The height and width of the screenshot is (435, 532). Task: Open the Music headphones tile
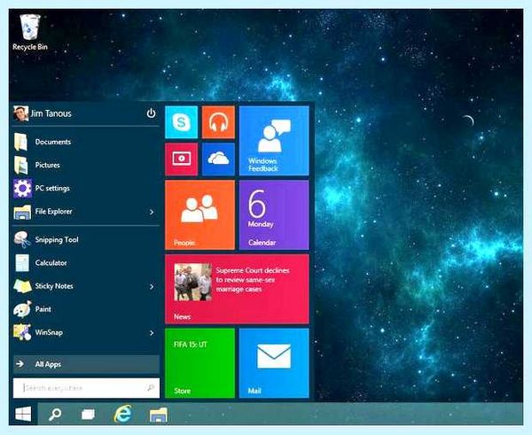[x=218, y=122]
